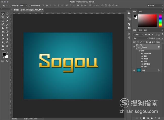Viewport: 164px width, 120px height.
Task: Select the Move tool in the toolbox
Action: [3, 14]
